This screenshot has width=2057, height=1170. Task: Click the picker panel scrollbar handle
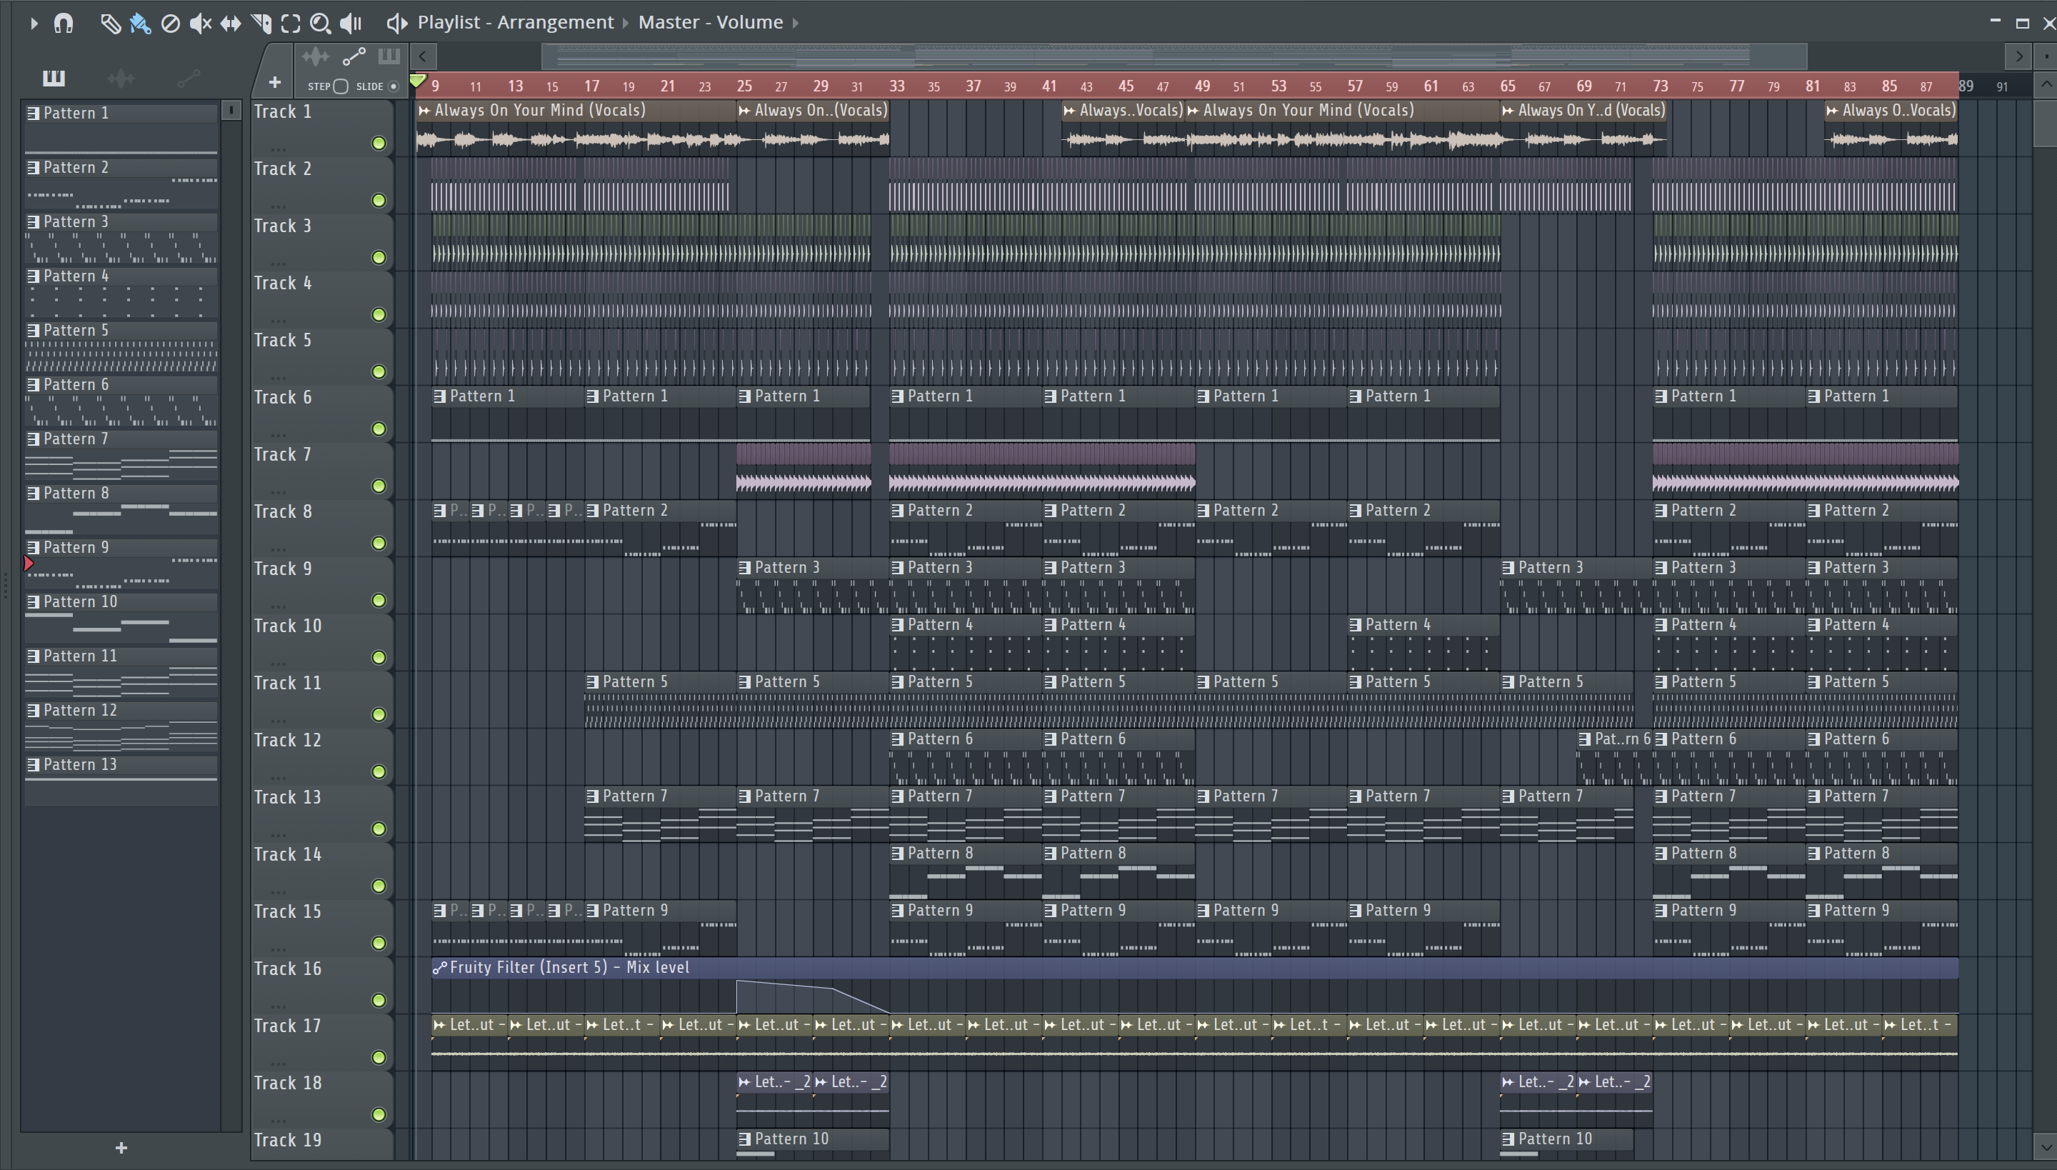[231, 110]
